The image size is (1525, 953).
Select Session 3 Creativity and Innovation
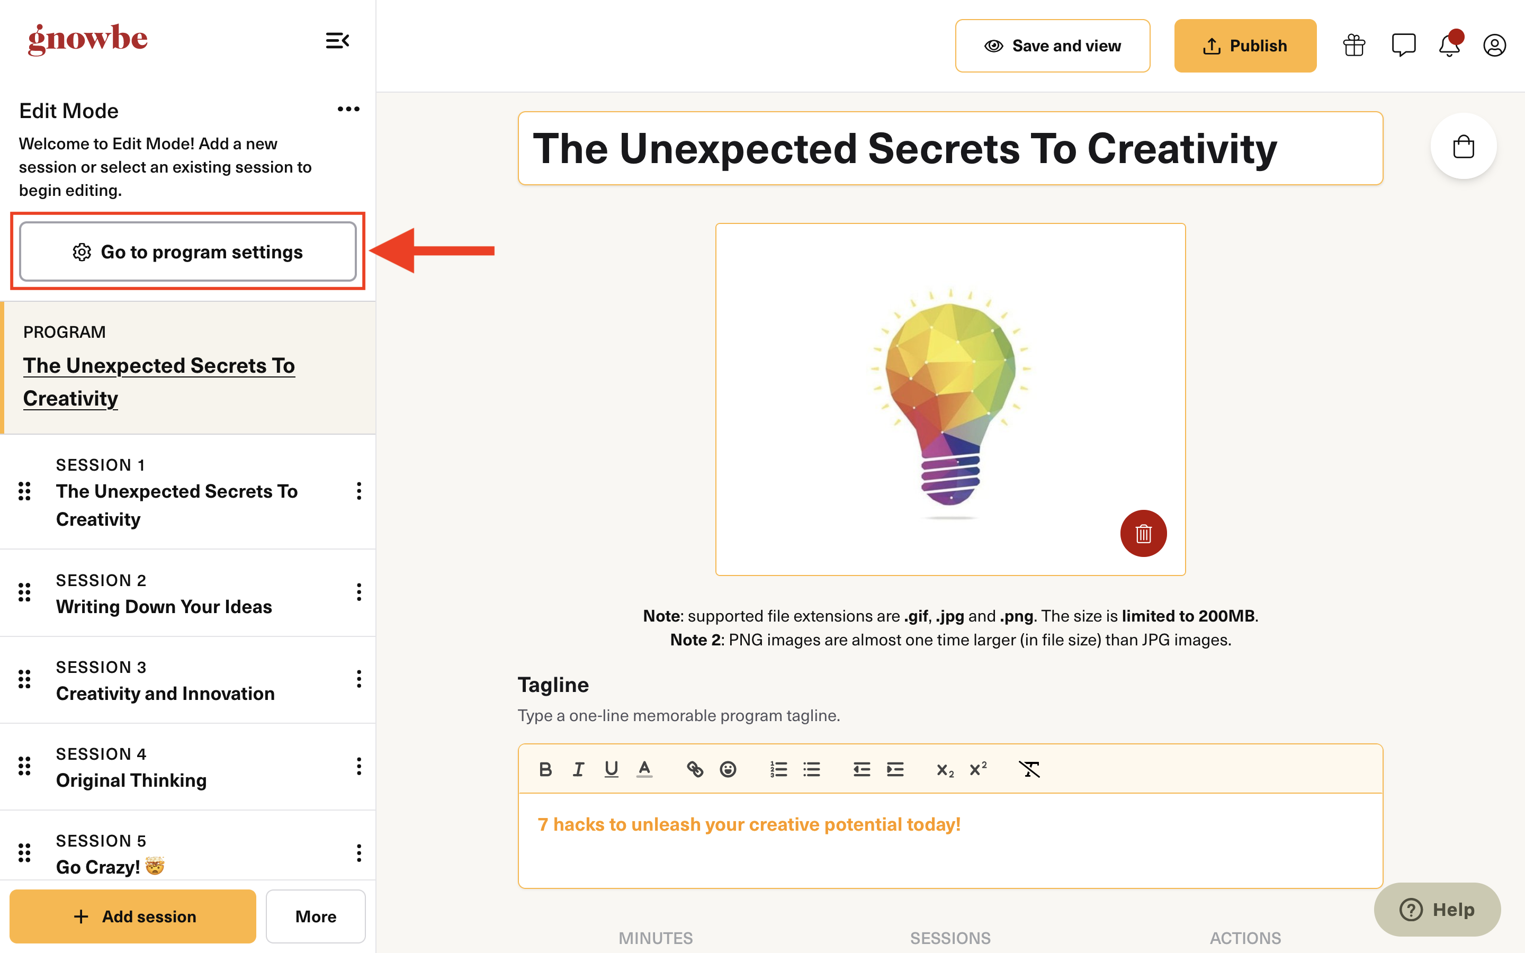pyautogui.click(x=188, y=680)
